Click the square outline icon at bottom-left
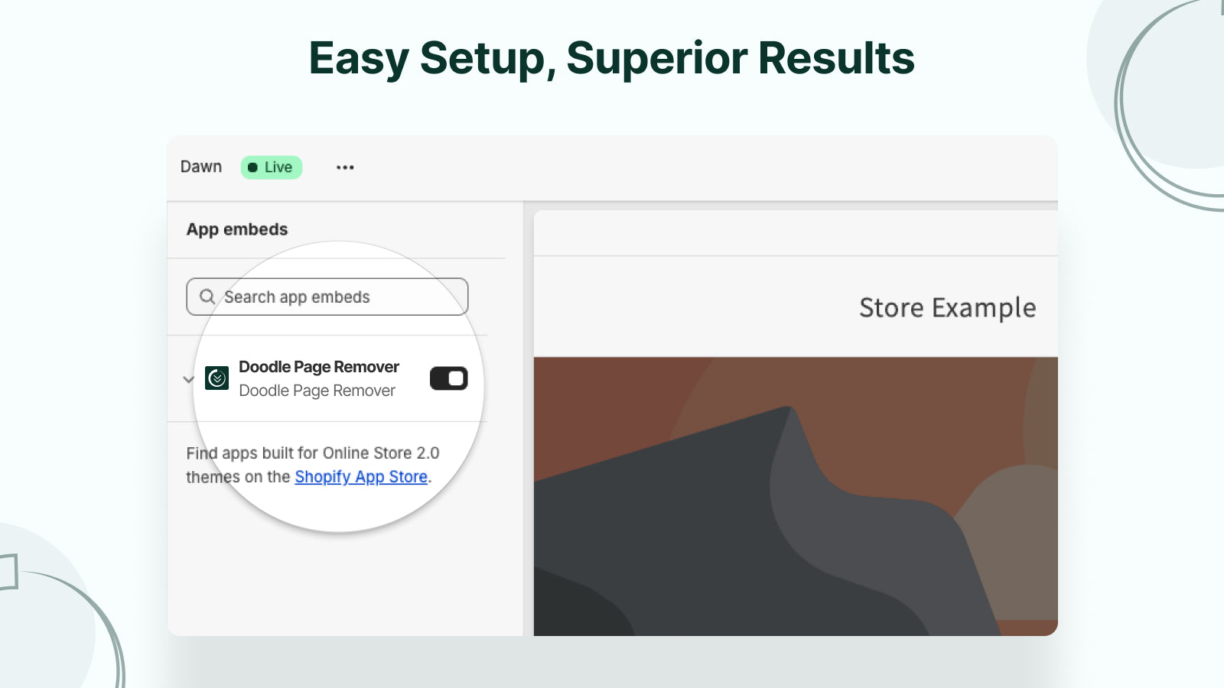 tap(8, 572)
